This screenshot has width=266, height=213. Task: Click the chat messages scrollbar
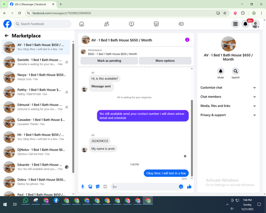pos(192,138)
